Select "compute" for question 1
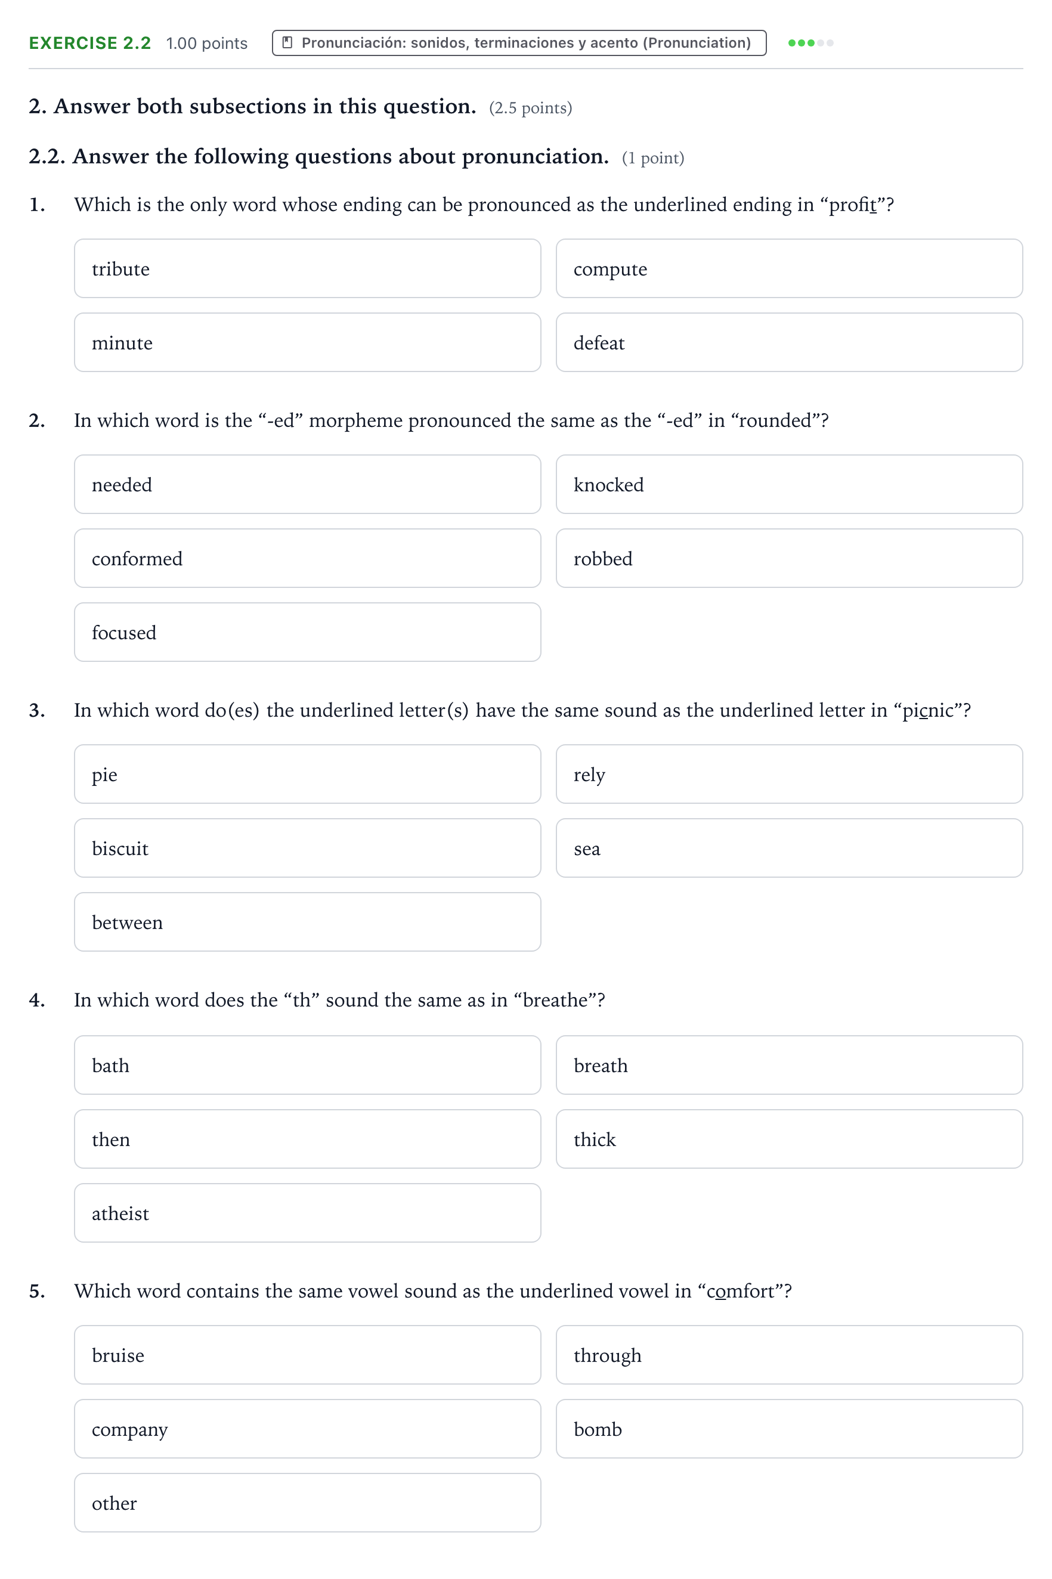The image size is (1052, 1579). coord(789,268)
